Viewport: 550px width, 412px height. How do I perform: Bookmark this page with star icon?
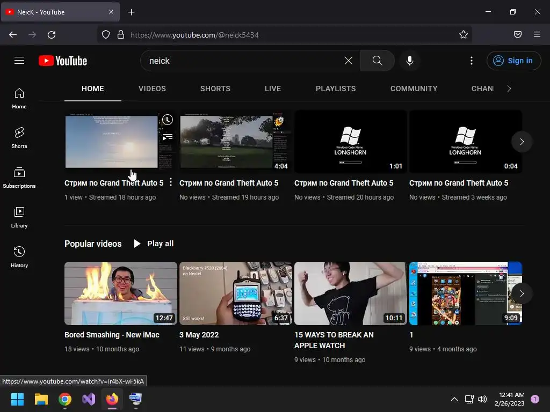pos(463,35)
